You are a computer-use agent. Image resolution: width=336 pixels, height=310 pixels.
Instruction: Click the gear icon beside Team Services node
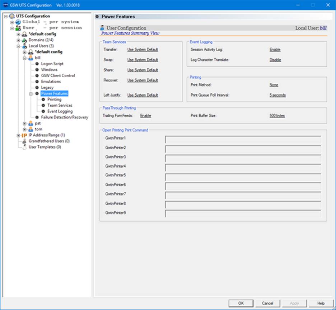[x=43, y=105]
